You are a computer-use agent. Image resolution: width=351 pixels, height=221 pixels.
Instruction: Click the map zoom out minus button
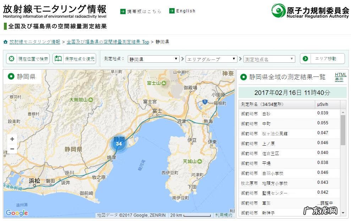(x=12, y=149)
